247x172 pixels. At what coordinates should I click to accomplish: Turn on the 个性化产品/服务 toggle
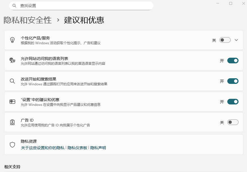pos(225,40)
